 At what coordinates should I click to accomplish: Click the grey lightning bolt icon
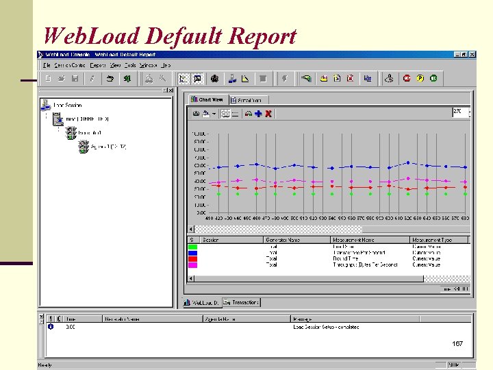tap(285, 78)
